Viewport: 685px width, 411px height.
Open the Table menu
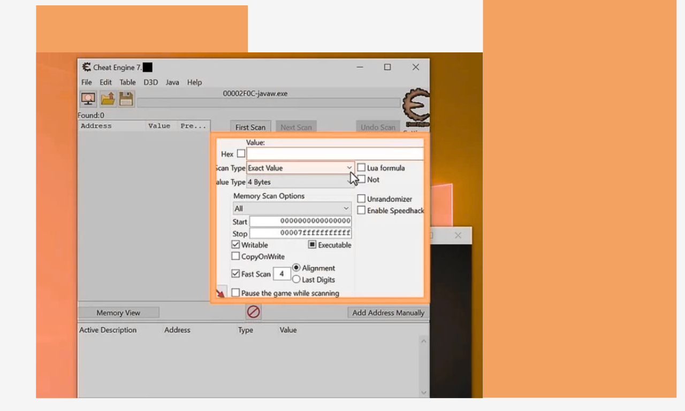pyautogui.click(x=127, y=82)
